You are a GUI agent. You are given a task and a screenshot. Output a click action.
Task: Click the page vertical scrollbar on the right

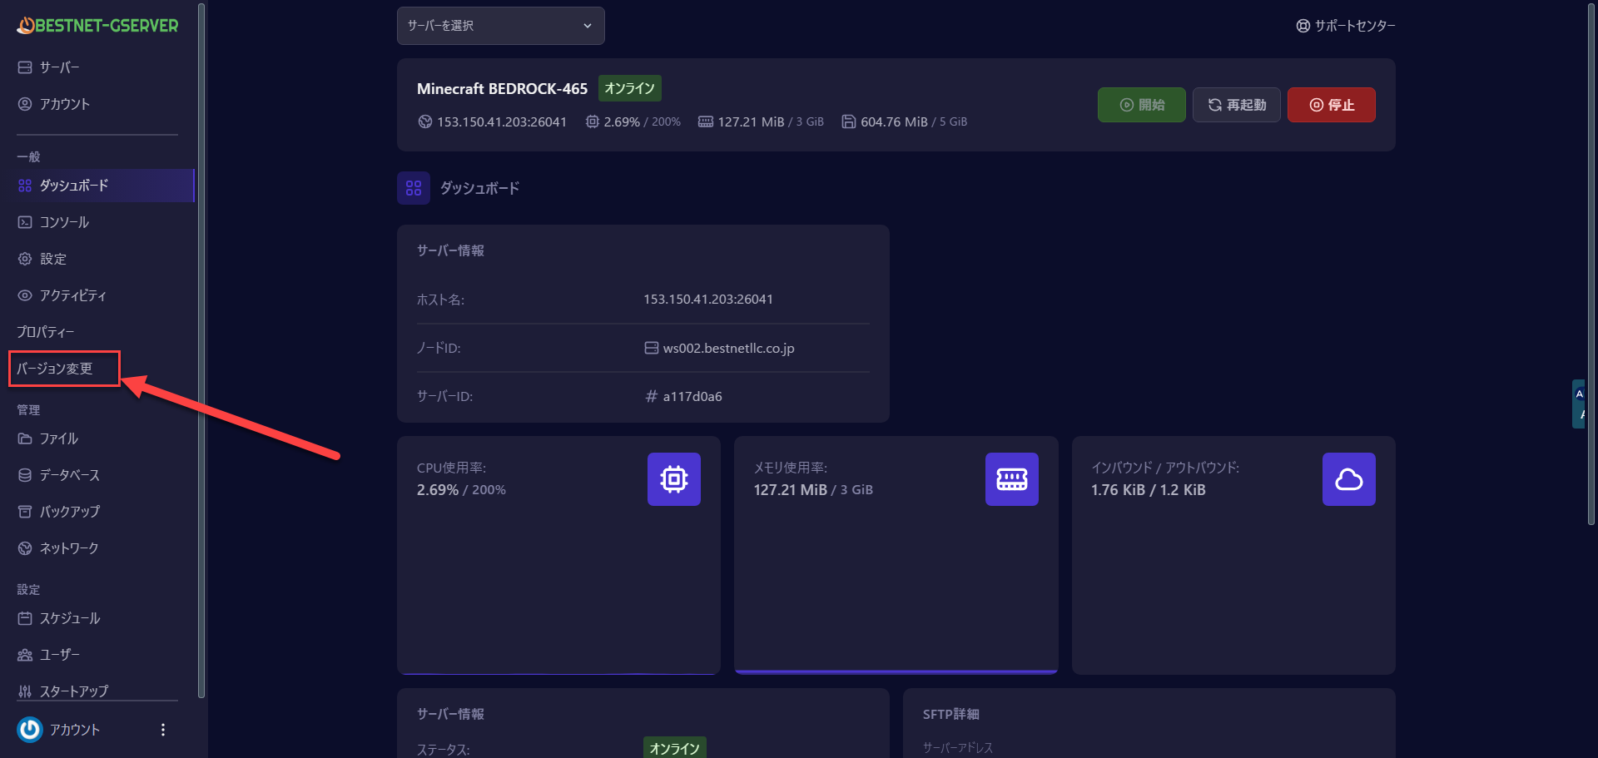pyautogui.click(x=1591, y=263)
